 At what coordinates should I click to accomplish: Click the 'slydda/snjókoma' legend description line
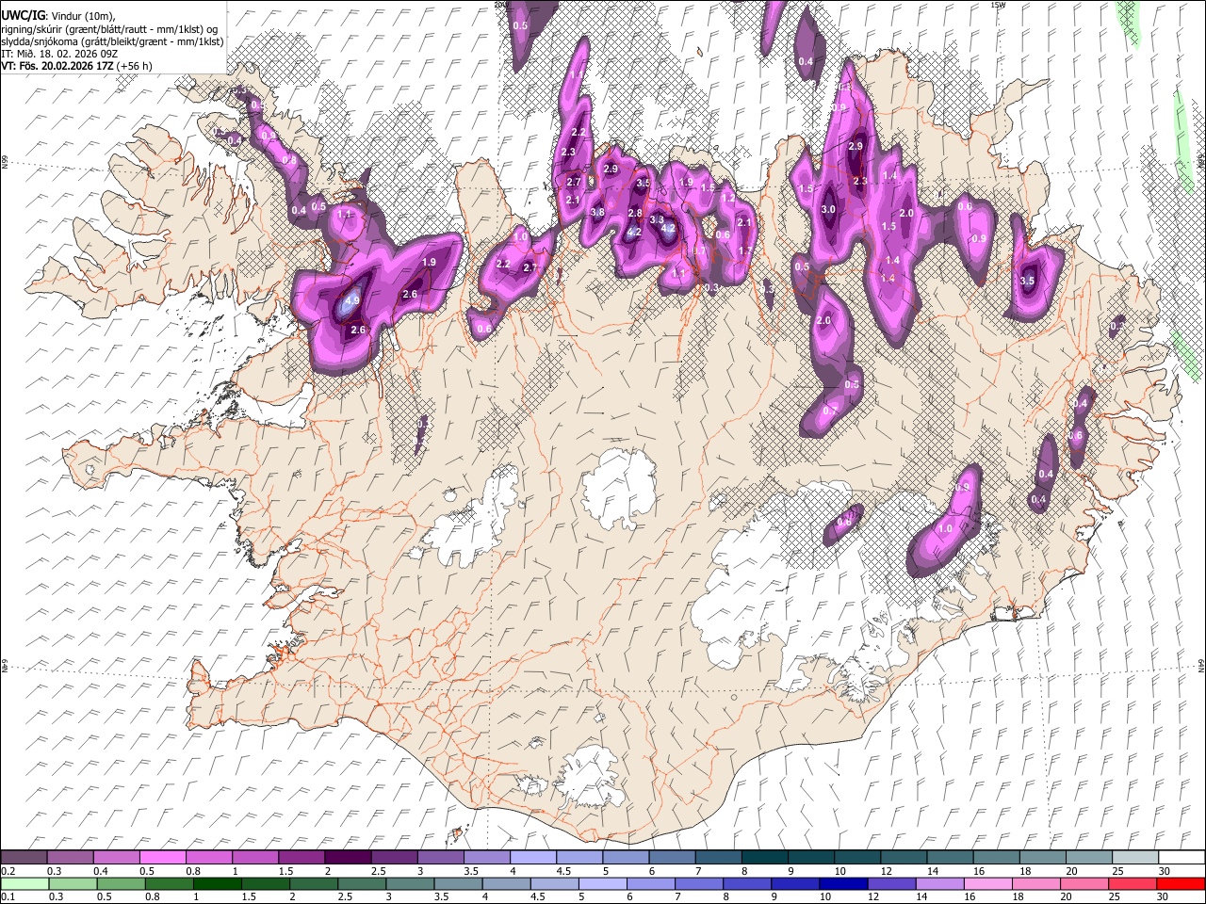(112, 41)
